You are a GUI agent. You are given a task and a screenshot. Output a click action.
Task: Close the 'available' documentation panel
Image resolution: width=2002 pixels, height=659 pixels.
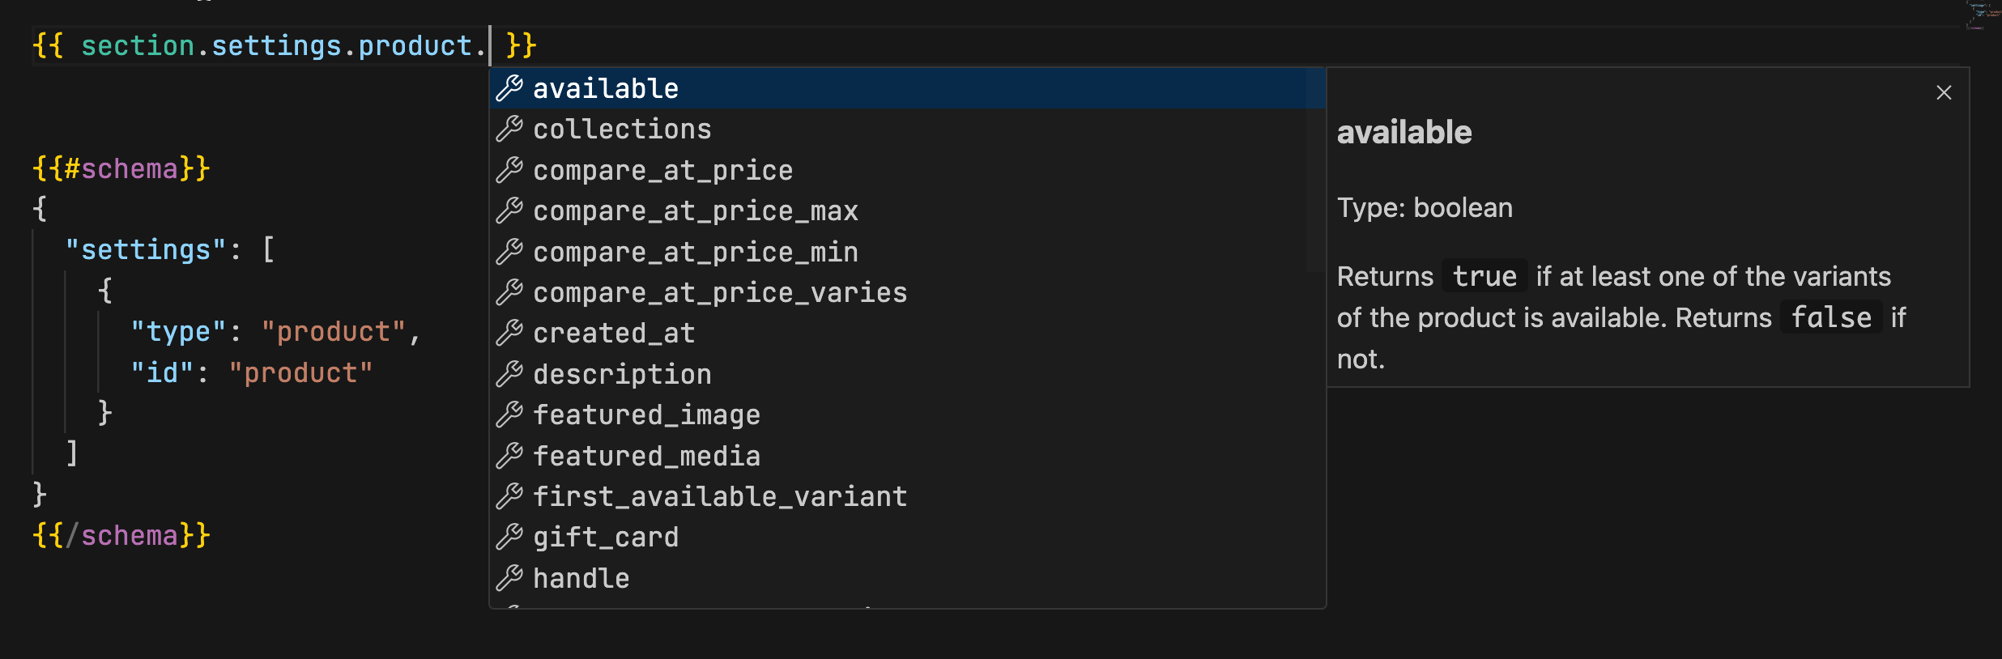[x=1944, y=93]
